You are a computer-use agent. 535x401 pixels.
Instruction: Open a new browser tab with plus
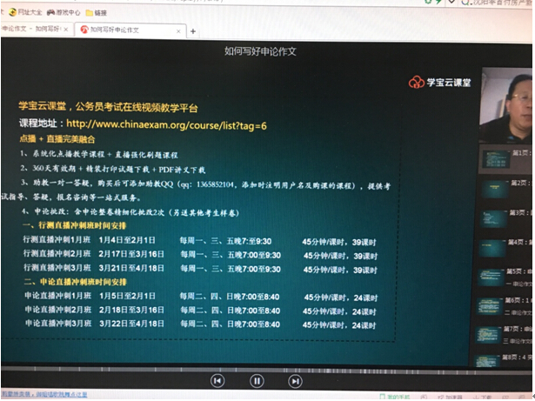tap(193, 31)
